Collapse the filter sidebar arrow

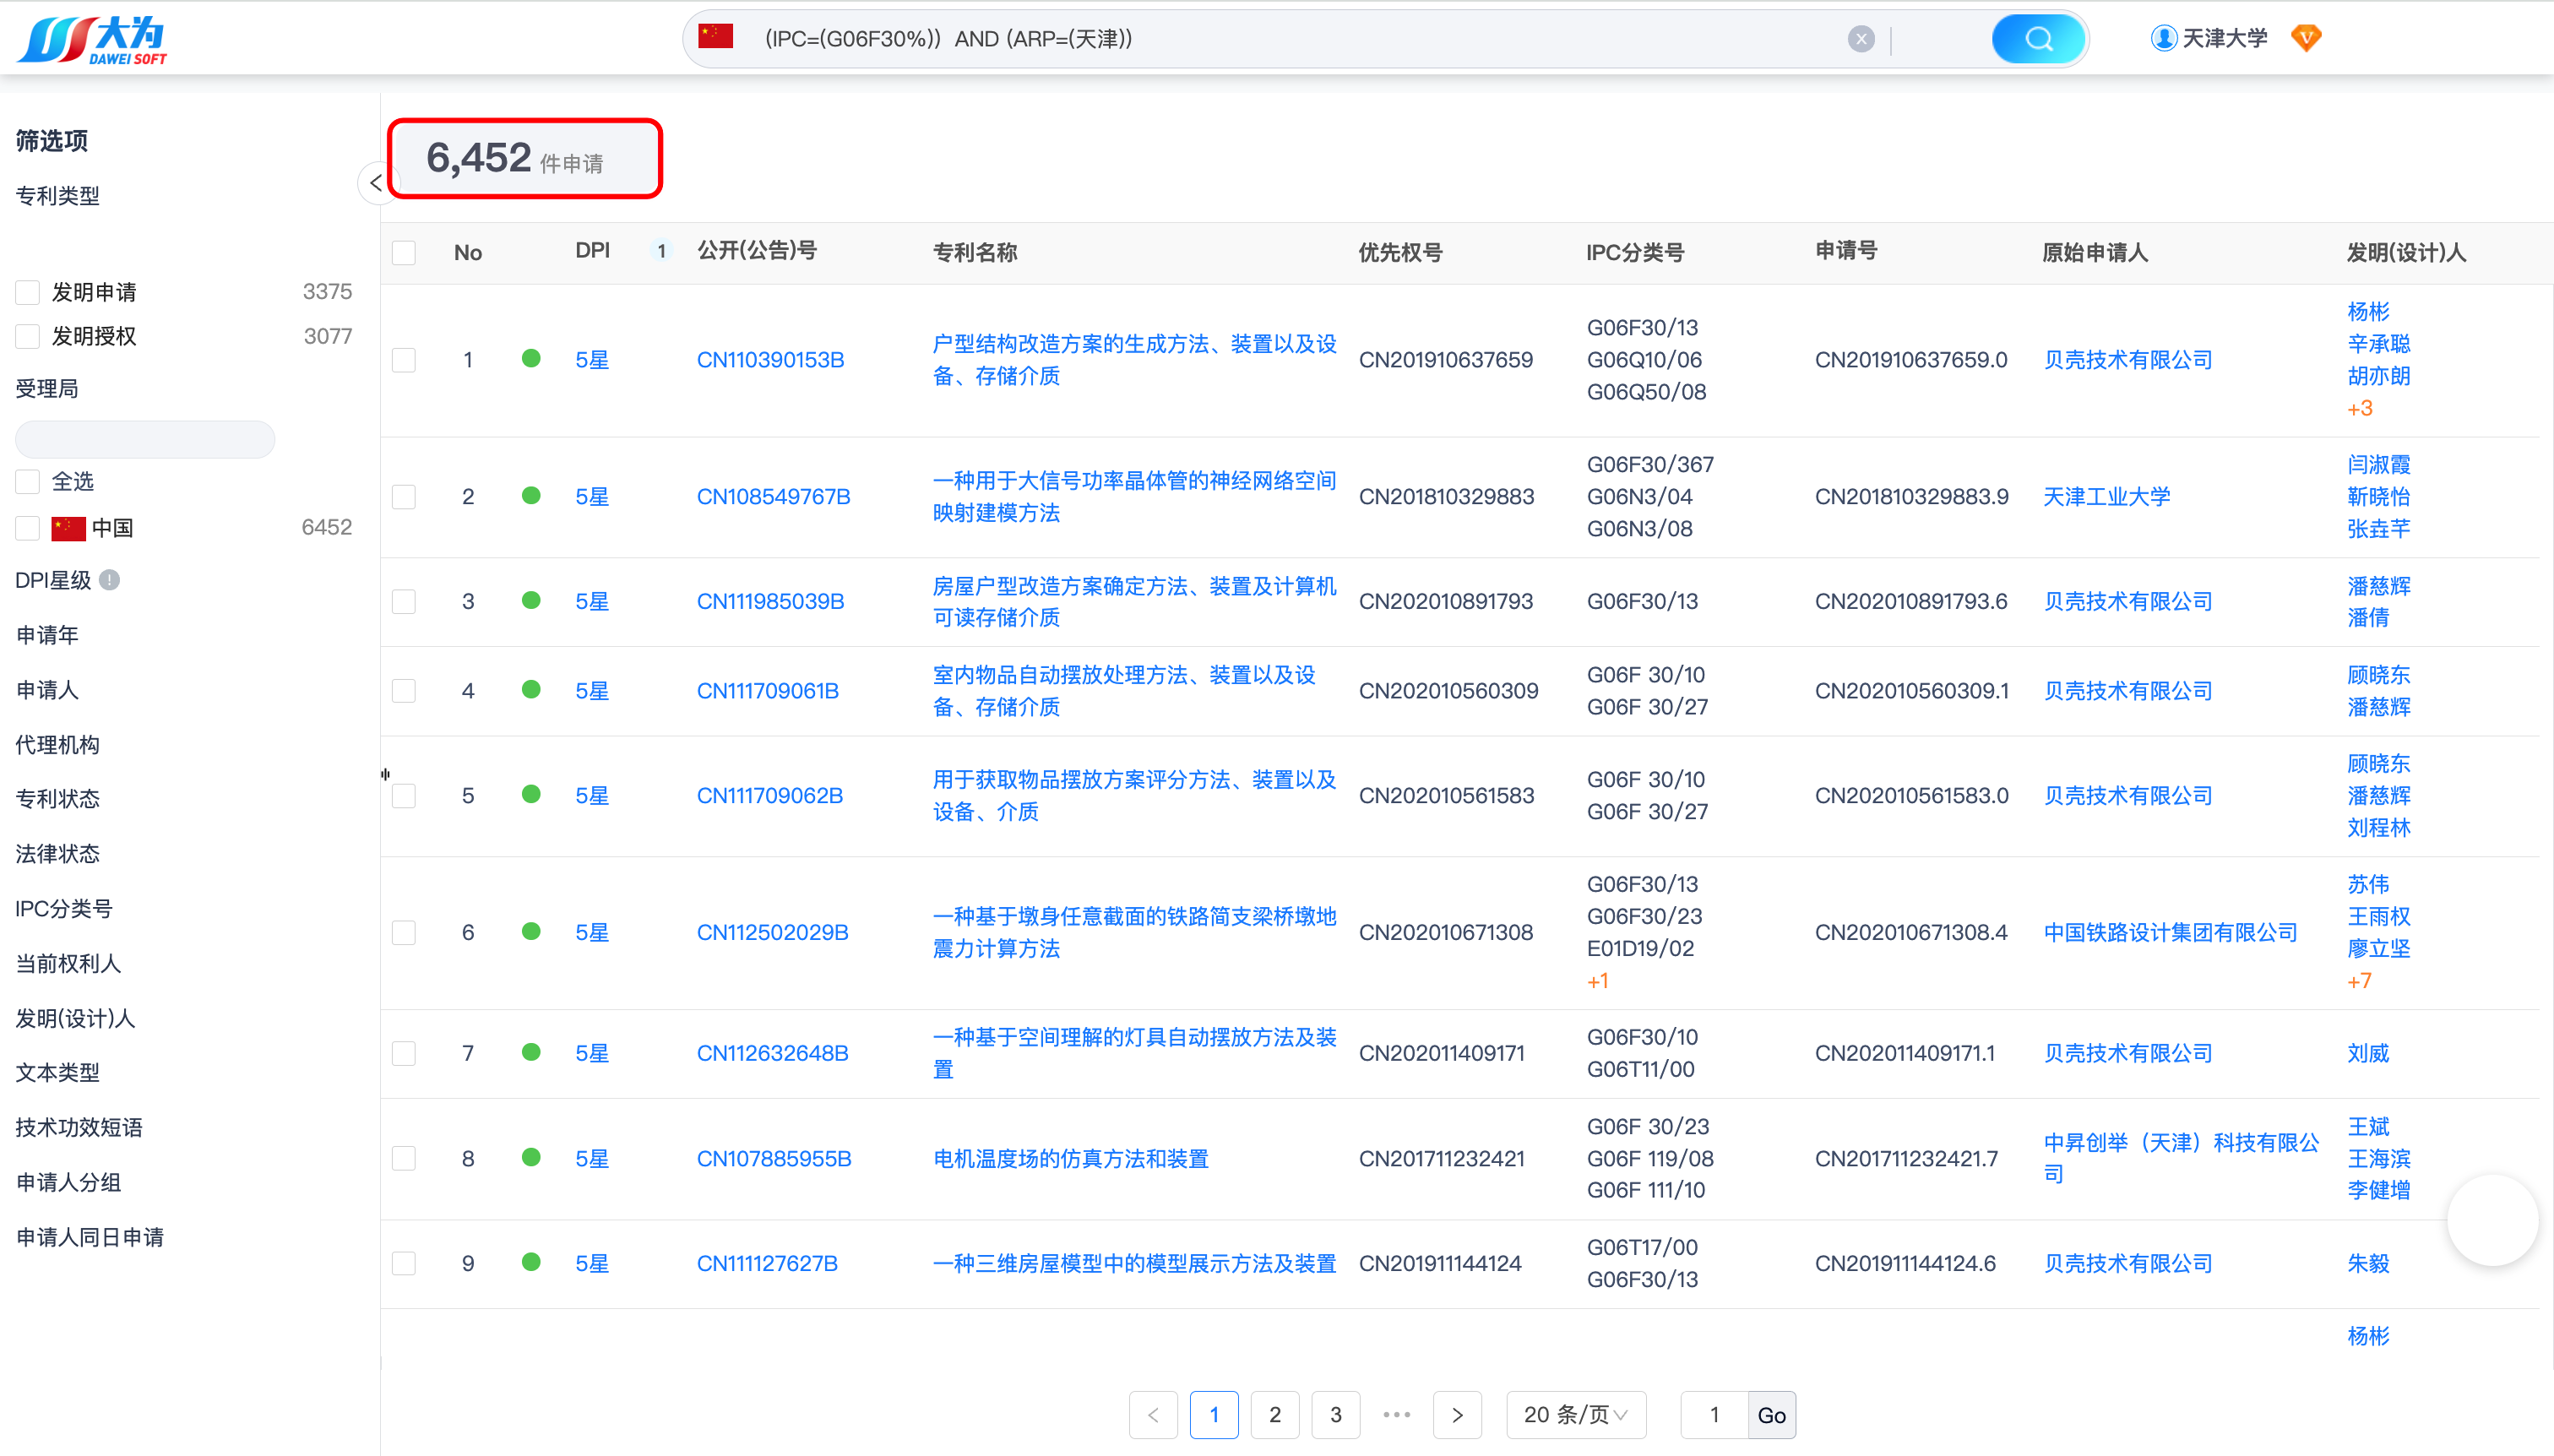375,183
